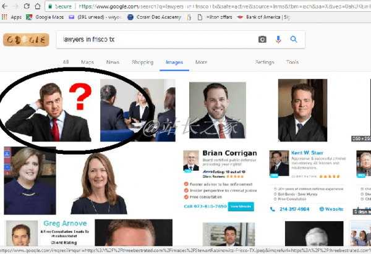Expand the More search options menu

(201, 62)
